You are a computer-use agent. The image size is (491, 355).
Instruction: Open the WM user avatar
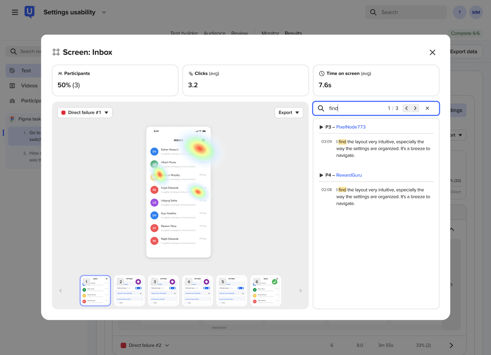coord(476,12)
